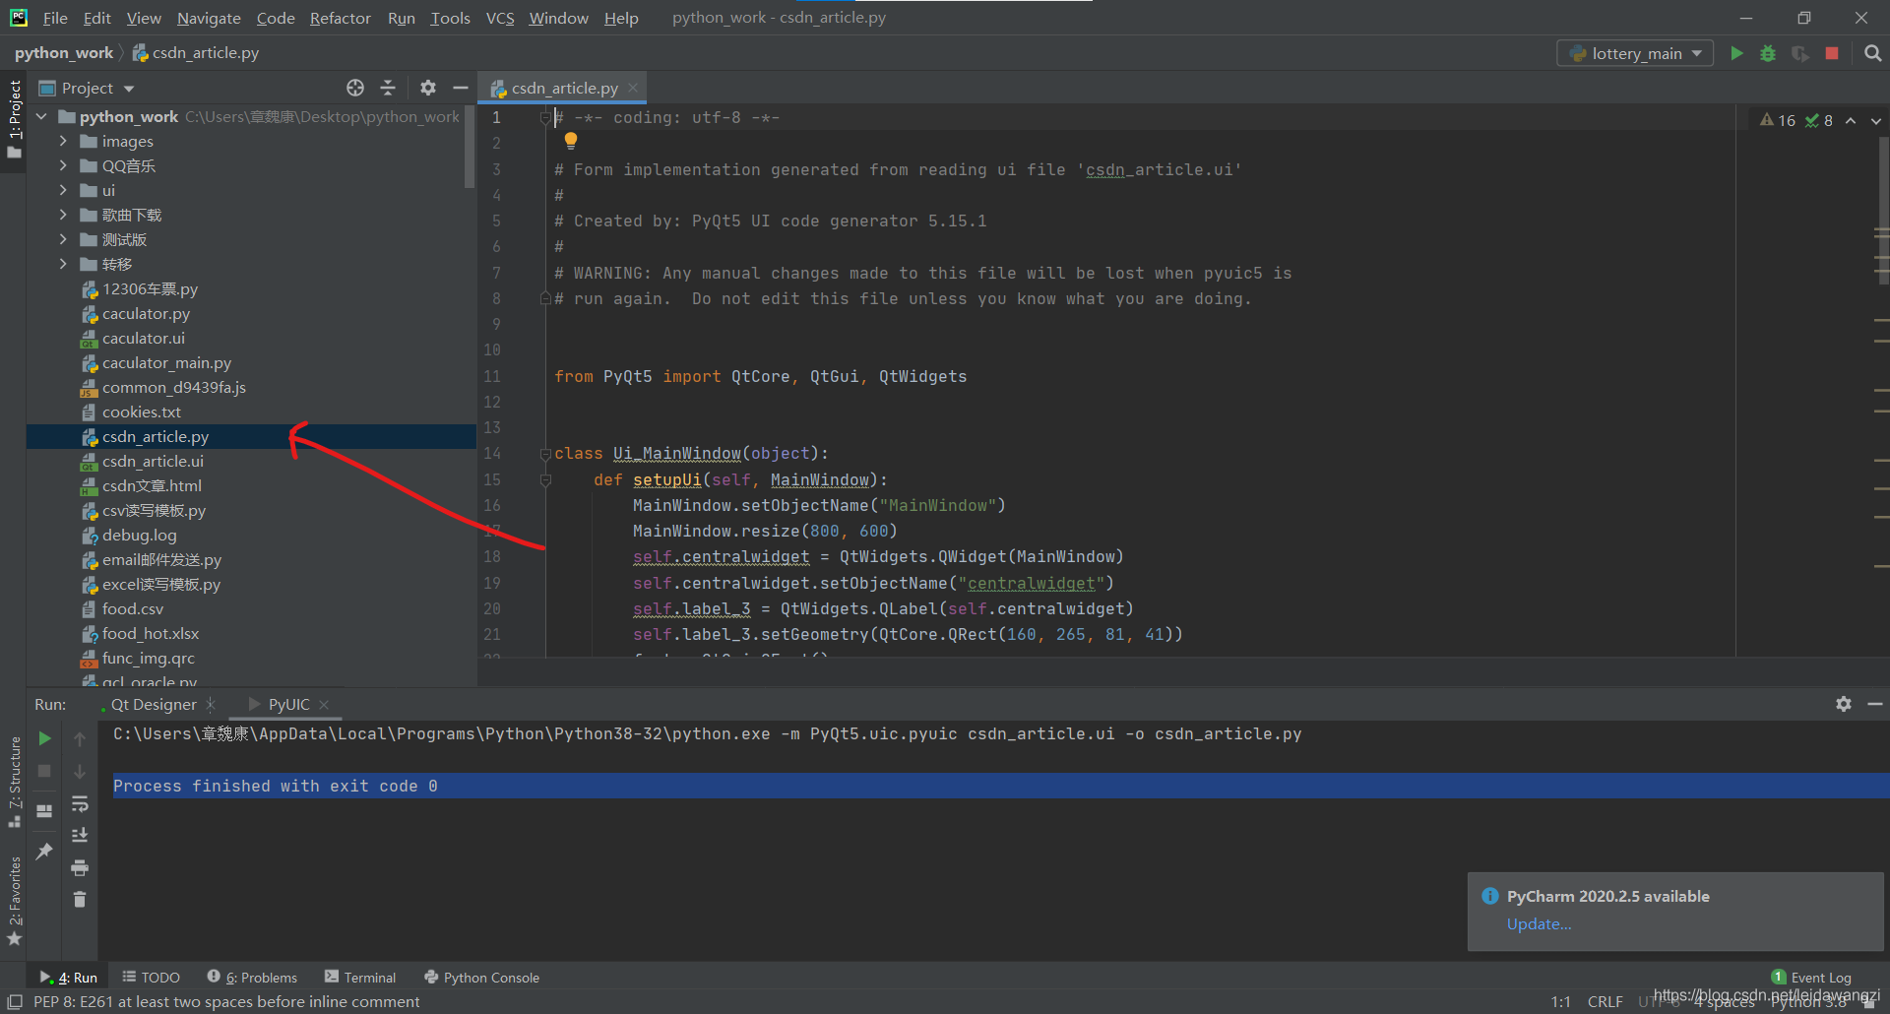The image size is (1890, 1014).
Task: Clear run output with trash icon
Action: (x=80, y=899)
